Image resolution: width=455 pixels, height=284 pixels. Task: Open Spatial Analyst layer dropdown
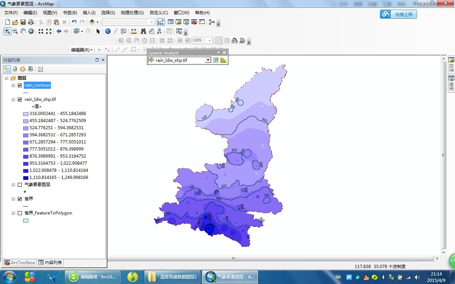pos(208,60)
